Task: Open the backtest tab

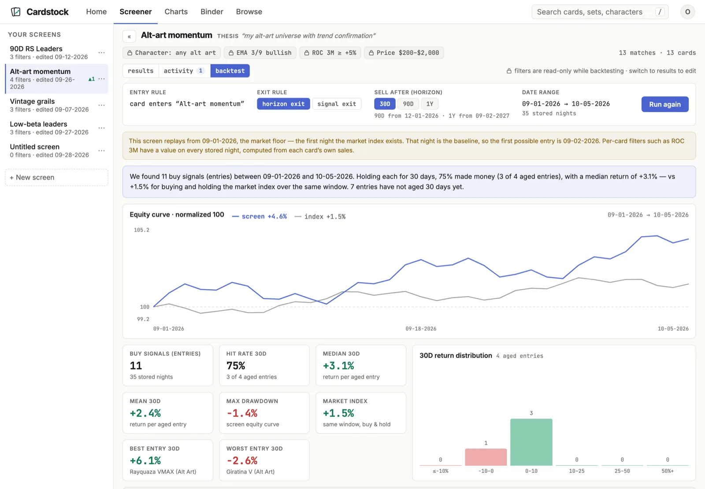Action: click(230, 71)
